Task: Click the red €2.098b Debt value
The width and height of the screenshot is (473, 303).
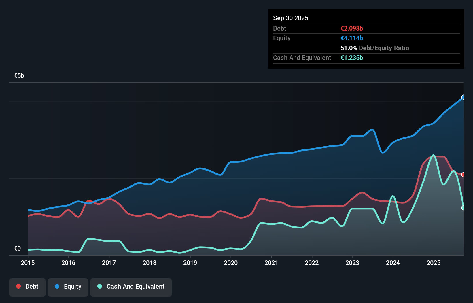Action: pyautogui.click(x=351, y=28)
